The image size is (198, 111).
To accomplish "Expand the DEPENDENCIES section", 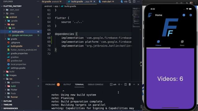I will [11, 108].
